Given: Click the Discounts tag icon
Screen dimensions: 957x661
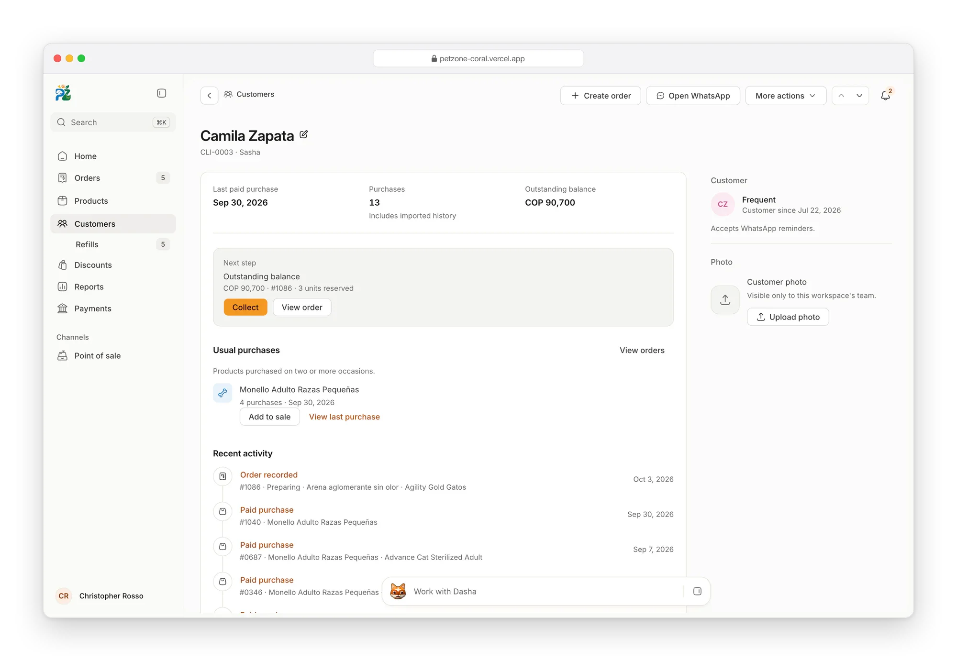Looking at the screenshot, I should coord(62,265).
